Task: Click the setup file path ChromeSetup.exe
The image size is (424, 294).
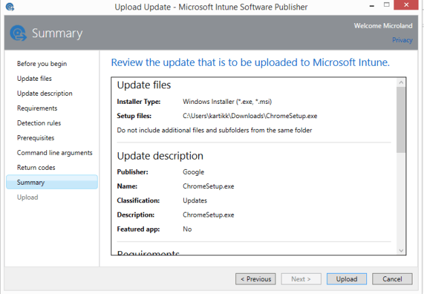Action: pos(250,116)
